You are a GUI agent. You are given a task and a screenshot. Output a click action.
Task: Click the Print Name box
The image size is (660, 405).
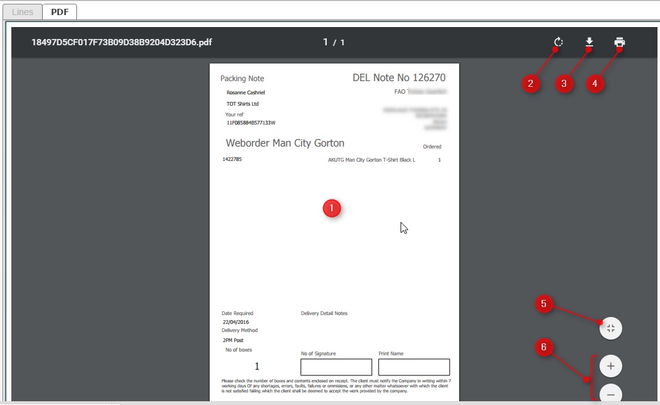(414, 367)
